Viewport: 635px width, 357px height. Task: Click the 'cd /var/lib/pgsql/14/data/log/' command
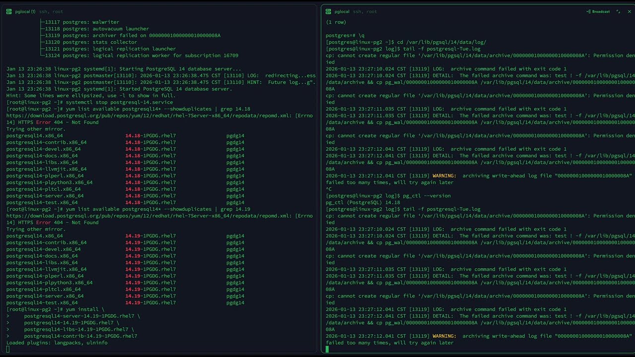(442, 42)
